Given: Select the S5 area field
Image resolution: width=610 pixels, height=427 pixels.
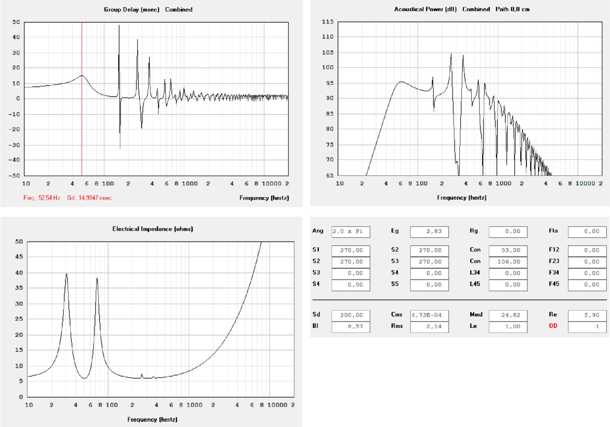Looking at the screenshot, I should [x=429, y=285].
